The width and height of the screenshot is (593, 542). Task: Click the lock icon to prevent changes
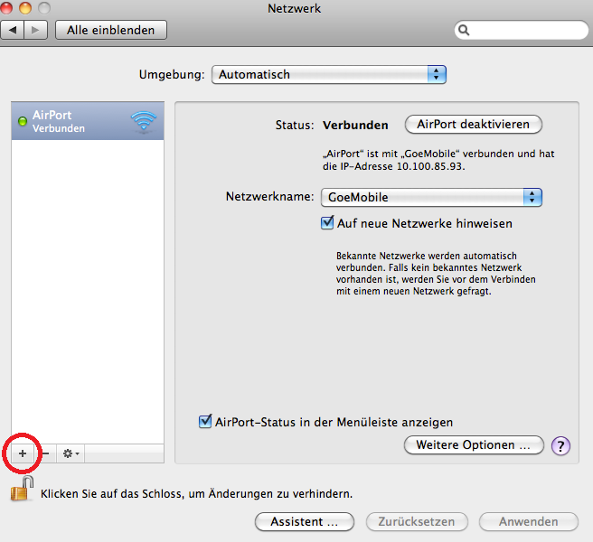click(x=22, y=489)
